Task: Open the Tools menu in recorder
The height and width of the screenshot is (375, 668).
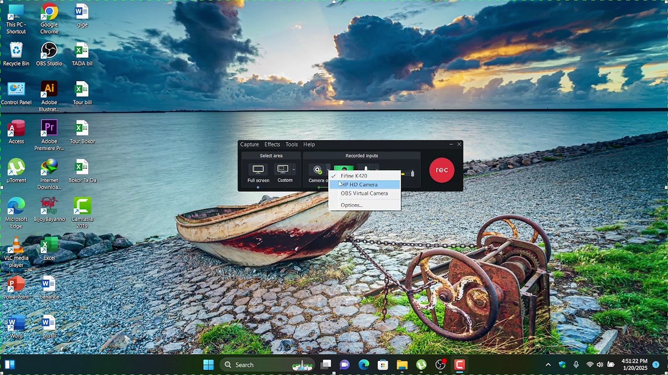Action: pos(291,144)
